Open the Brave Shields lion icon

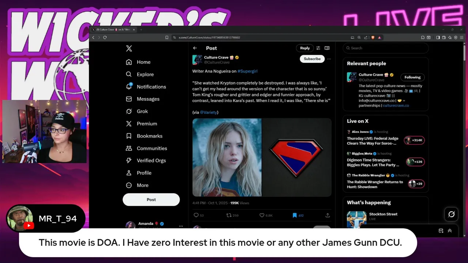373,37
